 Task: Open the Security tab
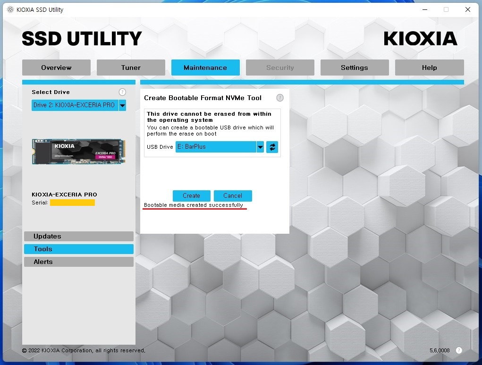(x=280, y=68)
